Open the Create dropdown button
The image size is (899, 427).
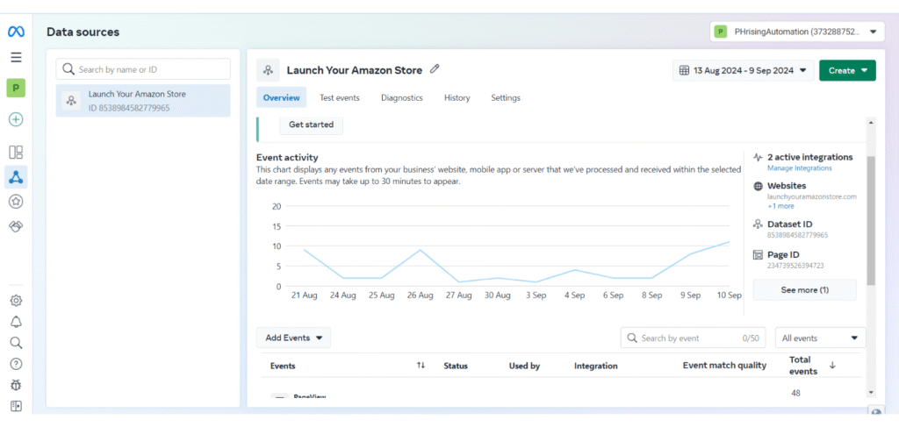click(x=847, y=70)
